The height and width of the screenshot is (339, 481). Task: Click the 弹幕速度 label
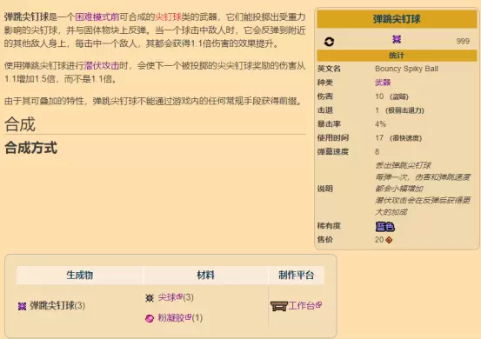333,152
